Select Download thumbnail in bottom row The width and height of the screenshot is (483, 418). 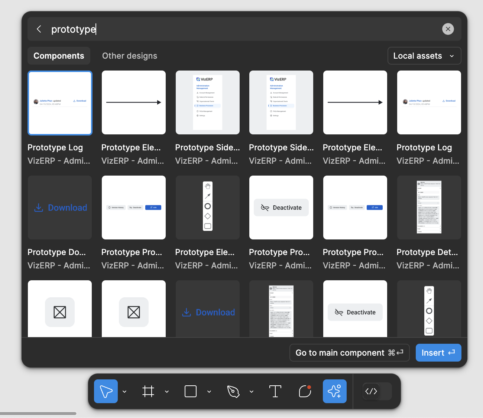[208, 309]
